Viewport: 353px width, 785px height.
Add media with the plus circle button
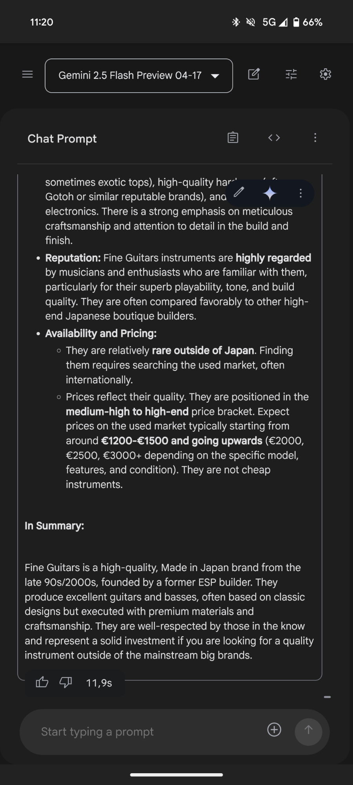pos(274,730)
